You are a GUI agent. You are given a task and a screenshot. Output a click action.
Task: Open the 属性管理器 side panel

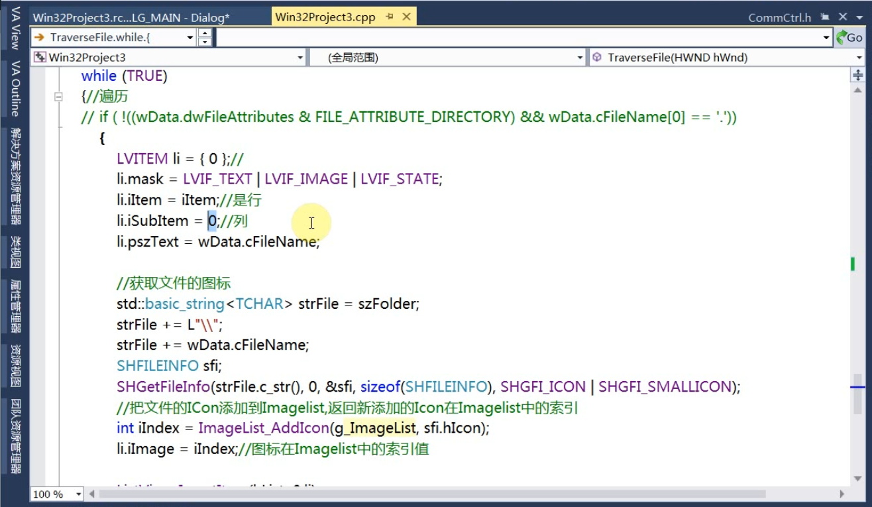(15, 306)
